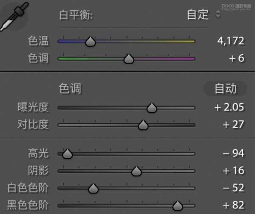Viewport: 255px width, 214px height.
Task: Click the whites value −52 field
Action: click(233, 188)
